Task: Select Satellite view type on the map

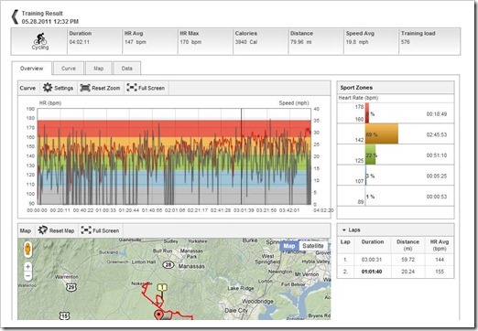Action: [313, 246]
